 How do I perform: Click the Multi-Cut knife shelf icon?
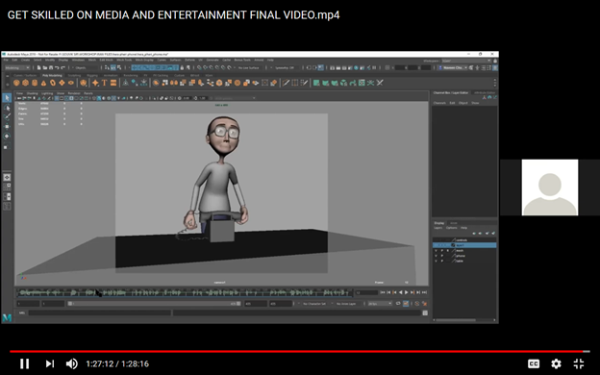pyautogui.click(x=286, y=83)
